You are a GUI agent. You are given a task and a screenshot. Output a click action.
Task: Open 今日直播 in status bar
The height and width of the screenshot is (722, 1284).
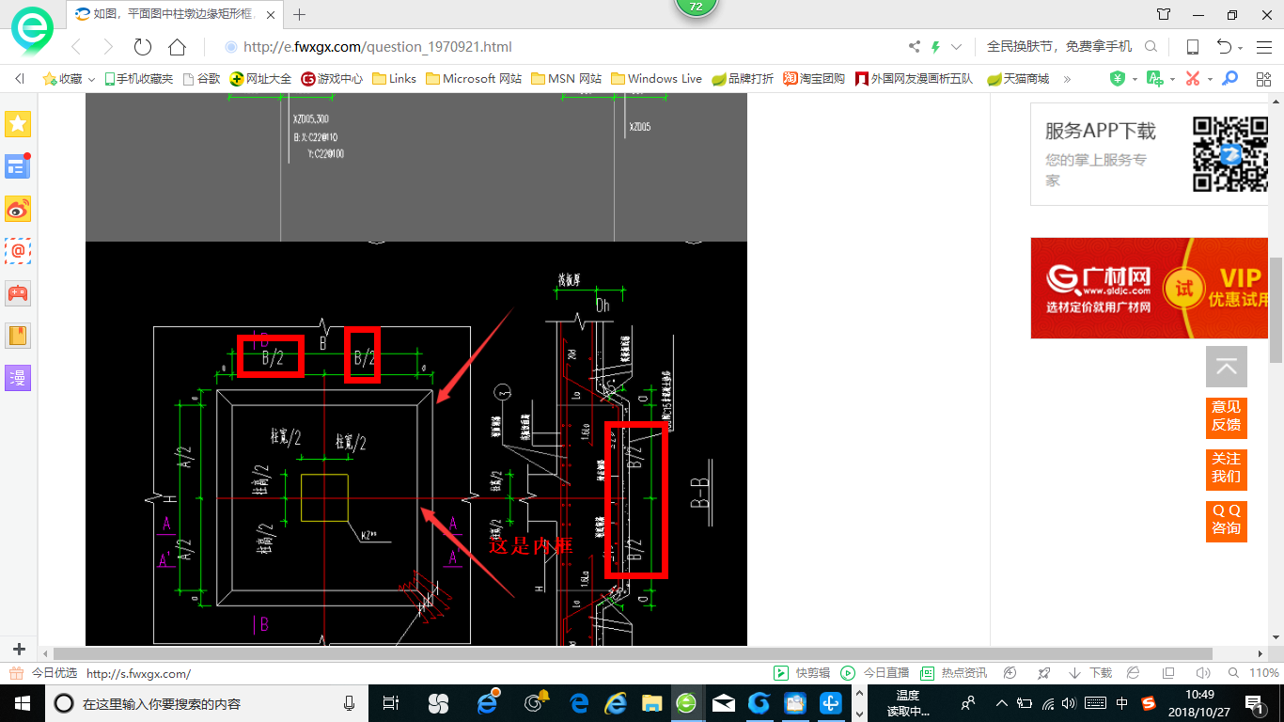875,673
